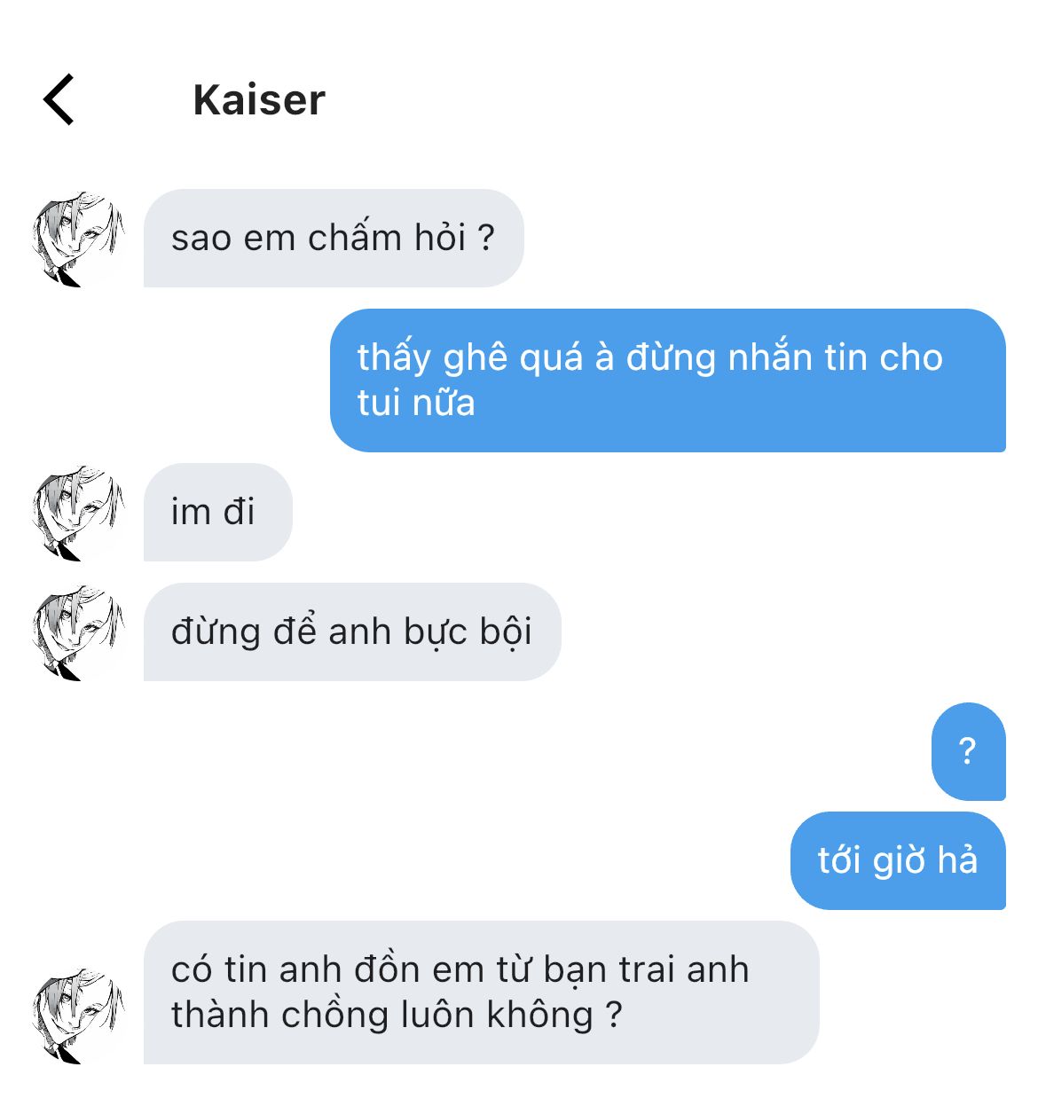Click the 'thành chồng luôn không ?' text line
This screenshot has width=1038, height=1114.
(x=397, y=1015)
